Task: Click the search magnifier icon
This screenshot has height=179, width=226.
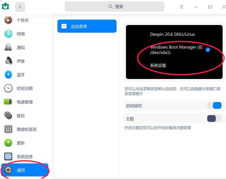Action: [x=110, y=7]
